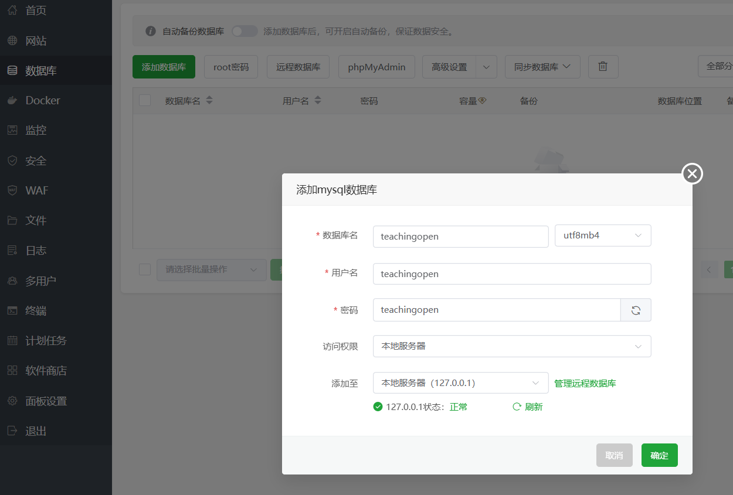This screenshot has height=495, width=733.
Task: Go to 软件商店 in sidebar
Action: (46, 371)
